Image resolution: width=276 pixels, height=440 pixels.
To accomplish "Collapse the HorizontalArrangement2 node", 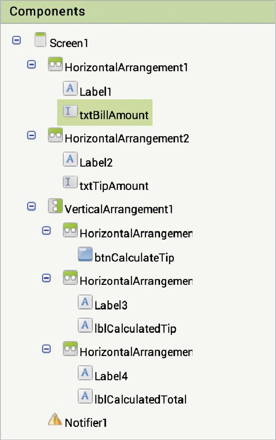I will tap(31, 135).
